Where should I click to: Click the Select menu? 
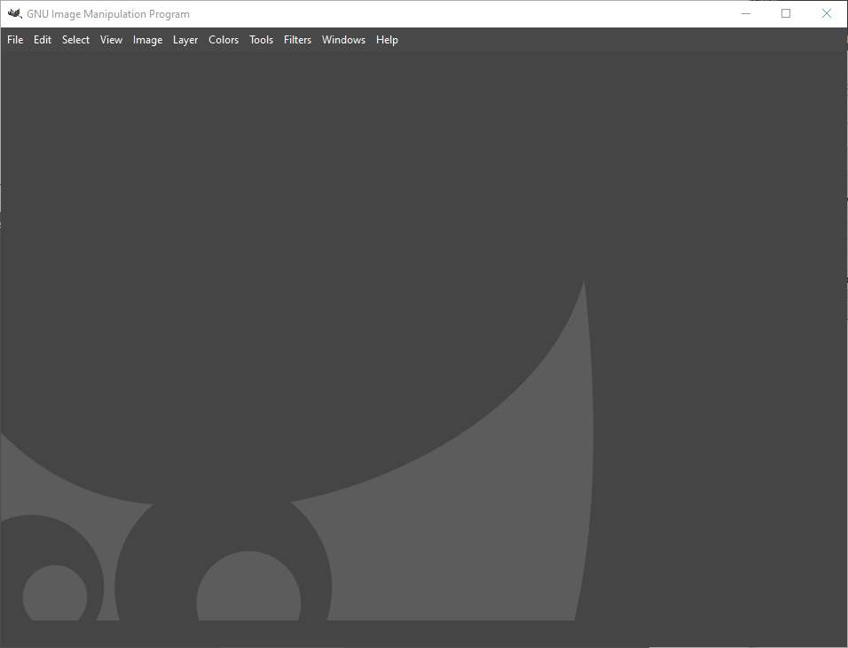point(75,40)
